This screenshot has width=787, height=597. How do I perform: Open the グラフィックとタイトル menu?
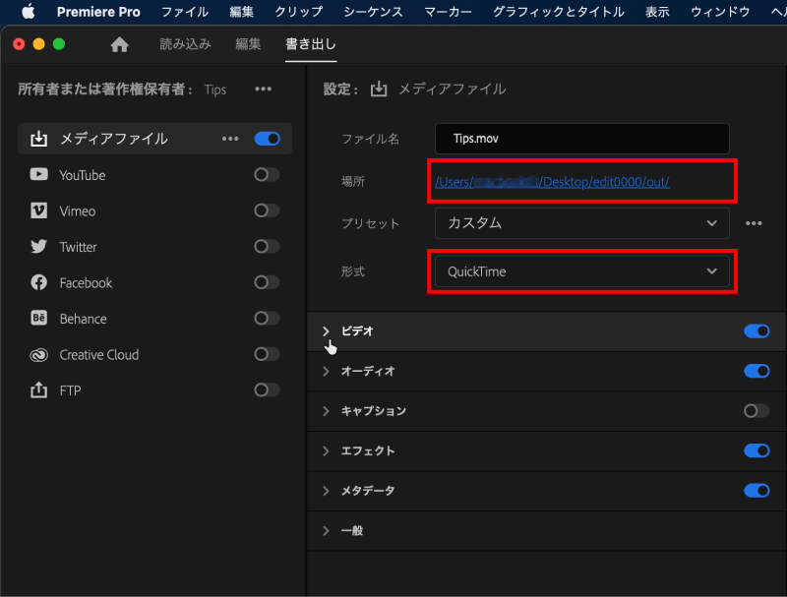[559, 12]
